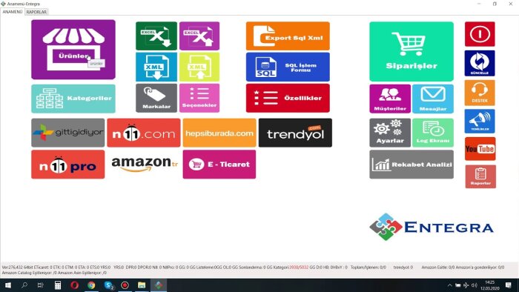Open Rekabet Analizi tile
This screenshot has width=519, height=292.
pos(411,165)
